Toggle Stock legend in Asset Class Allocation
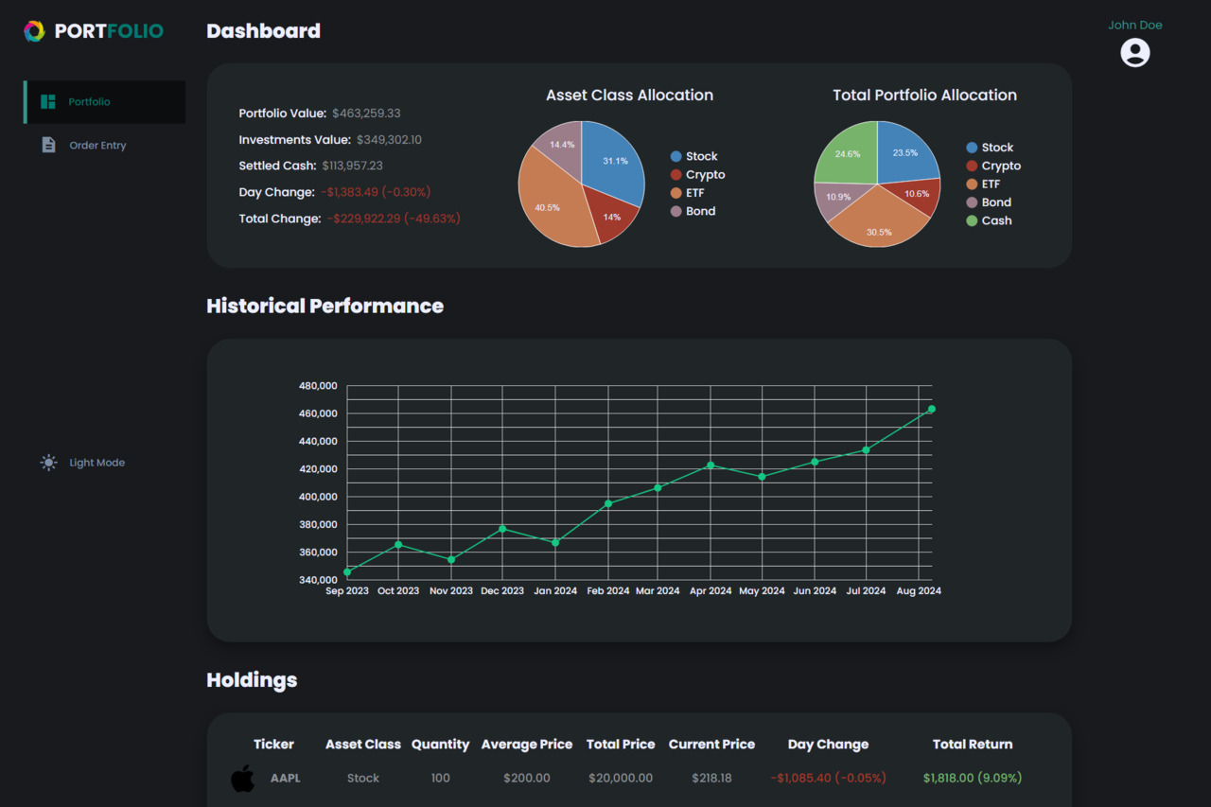 pyautogui.click(x=693, y=156)
